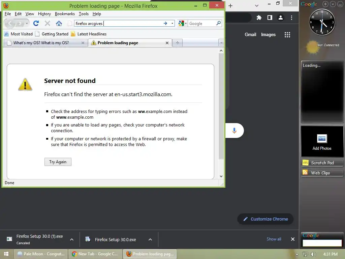Click Add Photos in sidebar gadget
The image size is (345, 259).
(x=322, y=141)
